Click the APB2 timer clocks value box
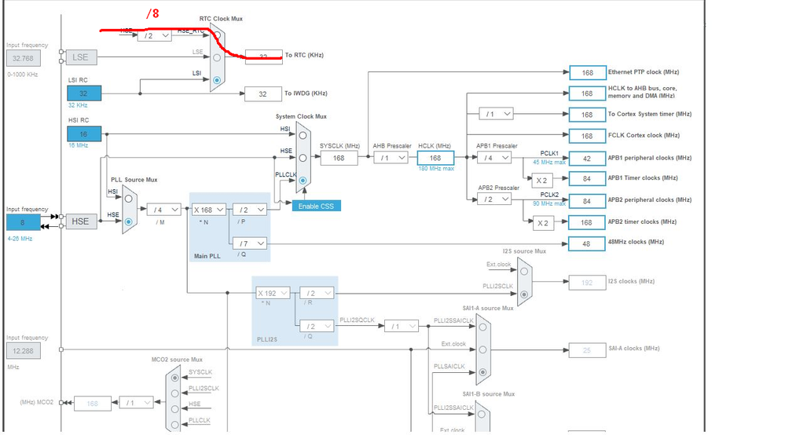Viewport: 785px width, 435px height. tap(587, 222)
